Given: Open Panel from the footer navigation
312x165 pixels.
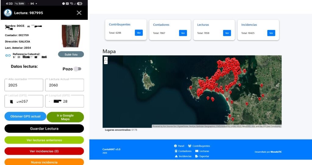Looking at the screenshot, I should click(179, 146).
